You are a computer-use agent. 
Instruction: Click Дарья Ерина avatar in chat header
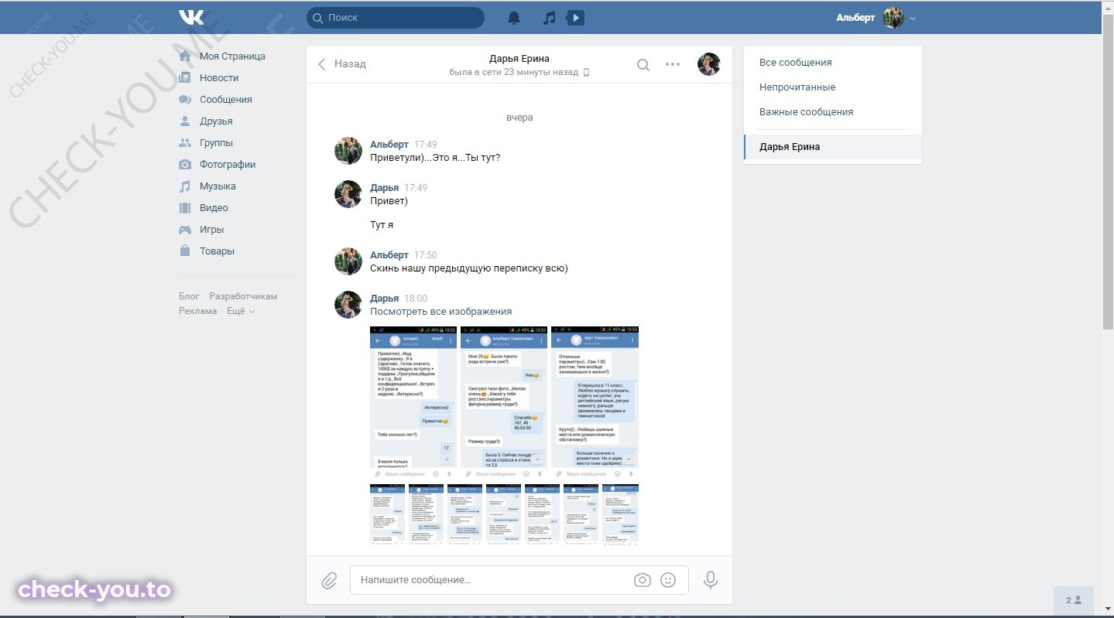point(709,64)
